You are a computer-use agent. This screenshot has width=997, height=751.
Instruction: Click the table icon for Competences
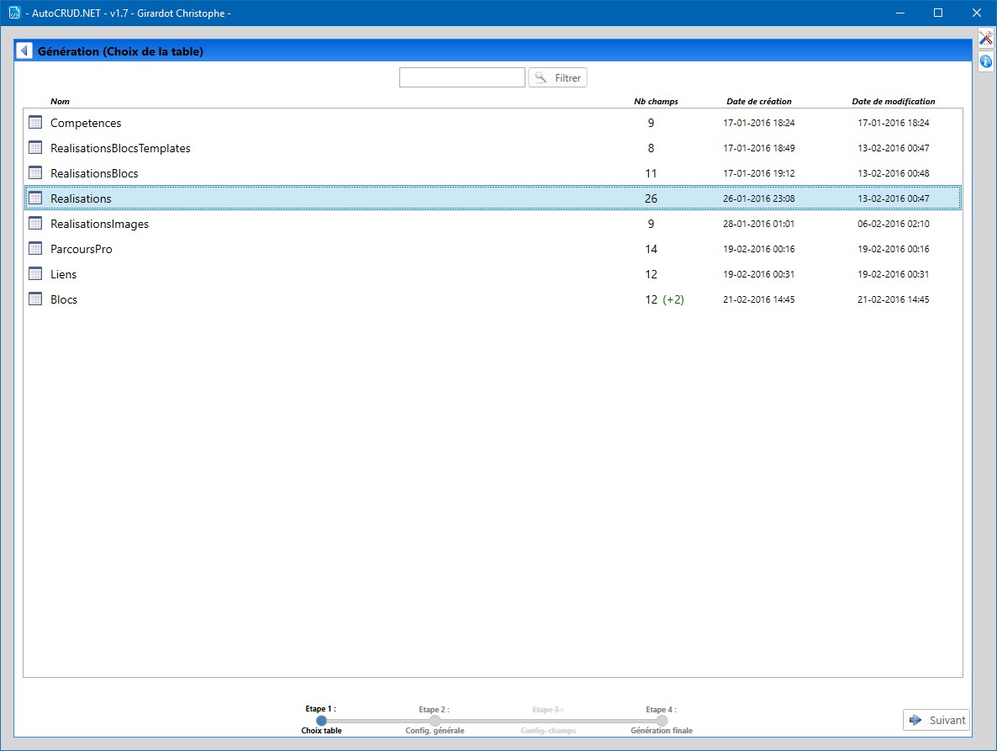click(35, 122)
